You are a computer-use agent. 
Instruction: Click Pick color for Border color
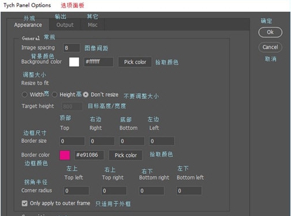click(x=126, y=155)
